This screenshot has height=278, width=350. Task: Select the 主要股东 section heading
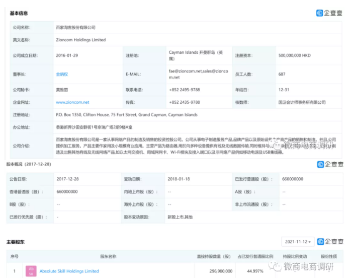pos(16,242)
